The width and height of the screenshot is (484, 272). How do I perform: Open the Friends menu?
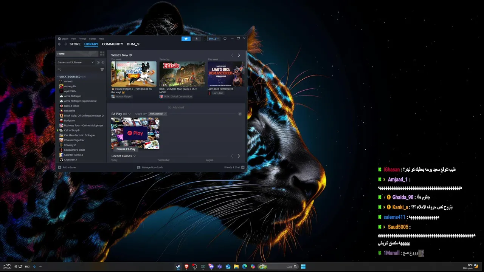coord(82,39)
